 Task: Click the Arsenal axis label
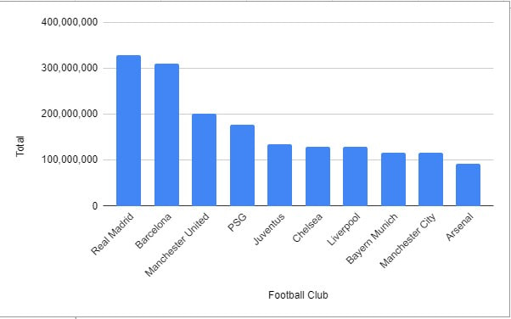459,227
